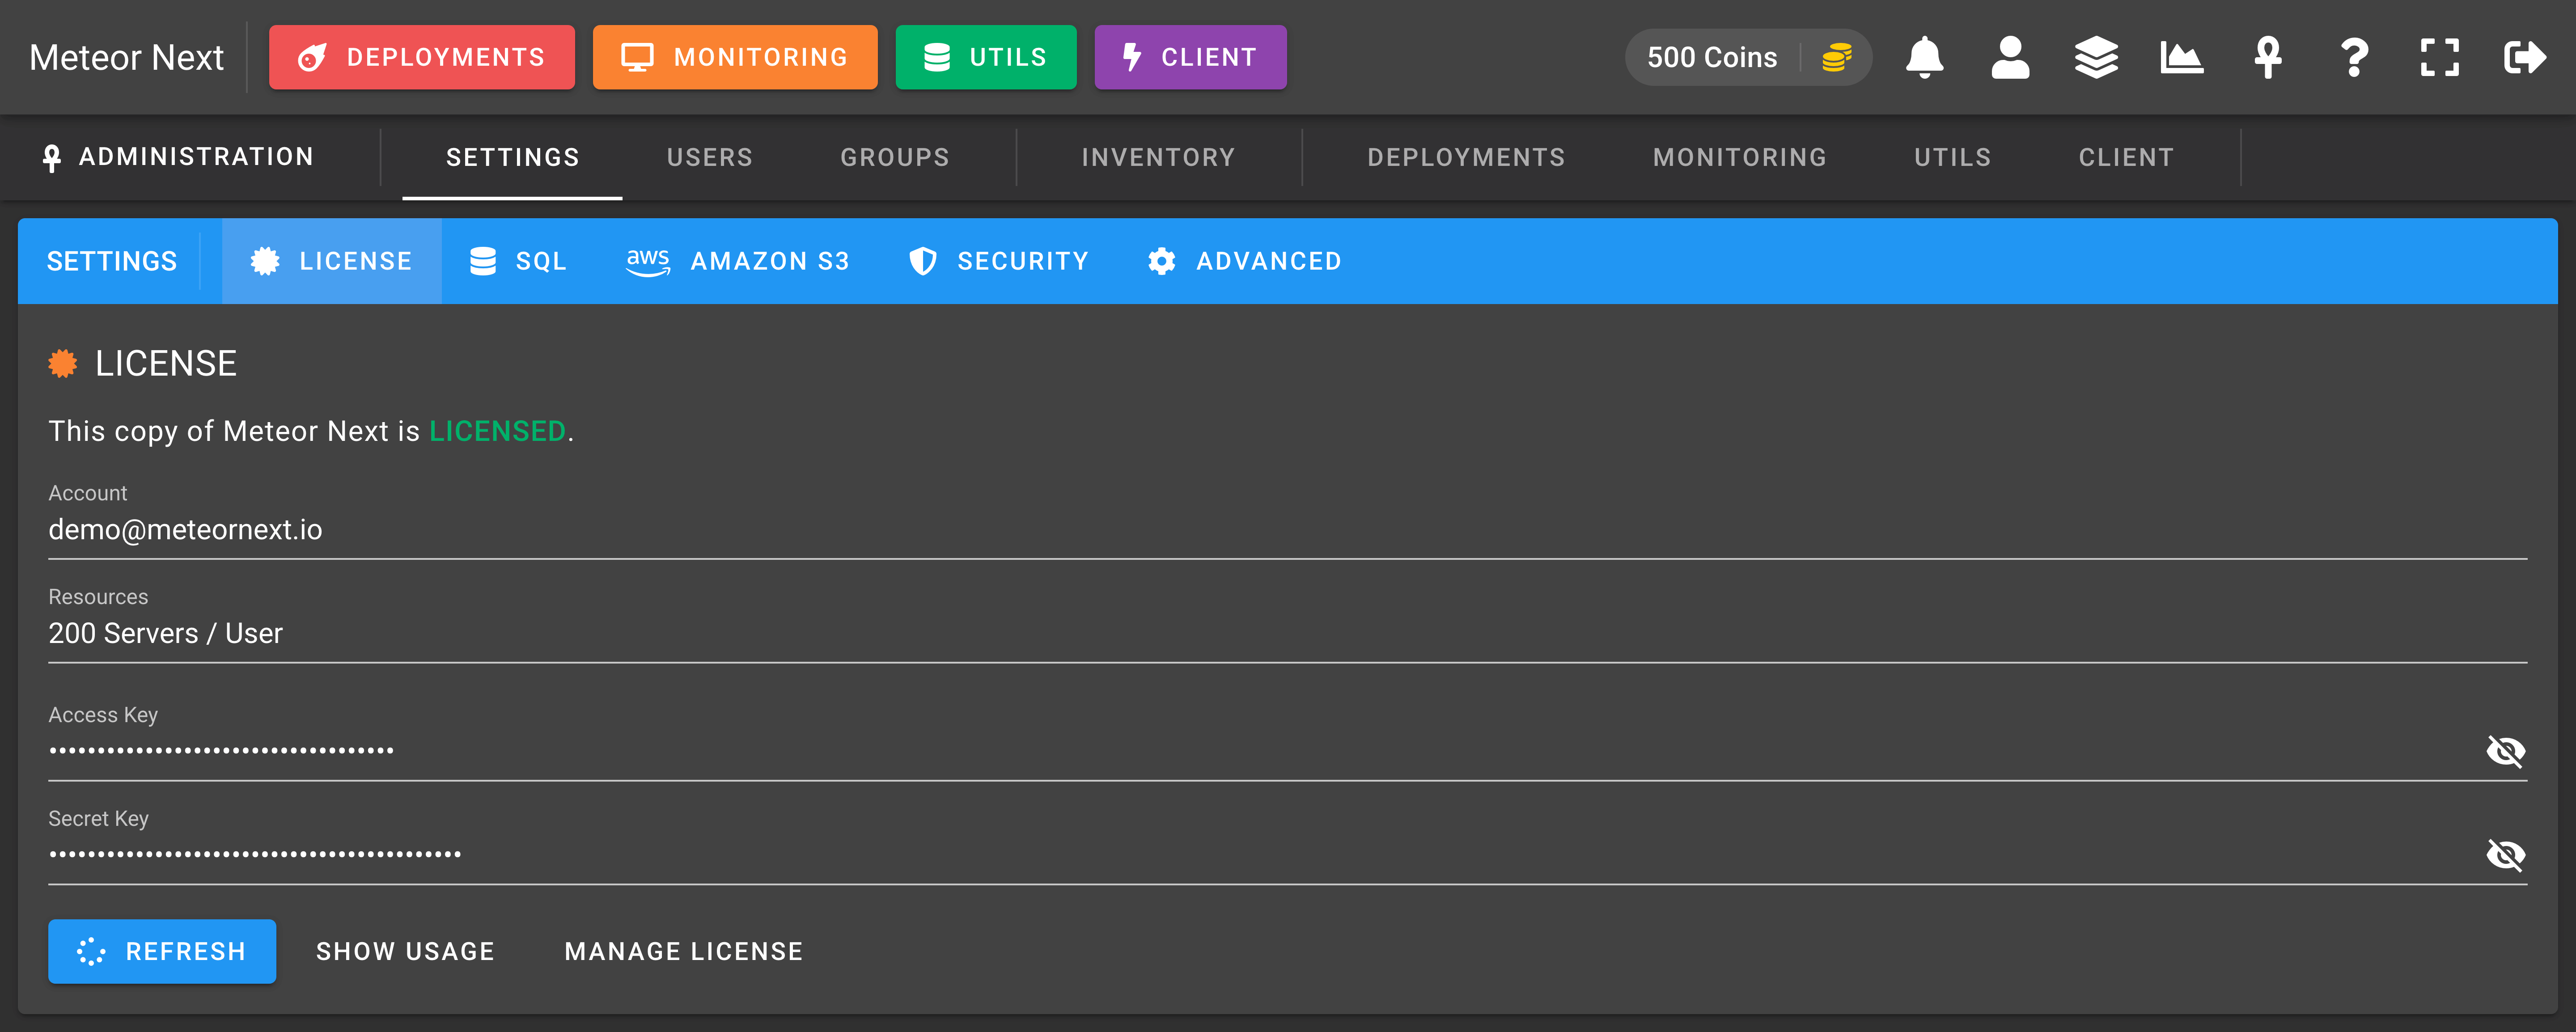Viewport: 2576px width, 1032px height.
Task: Open the Advanced settings tab
Action: (1244, 261)
